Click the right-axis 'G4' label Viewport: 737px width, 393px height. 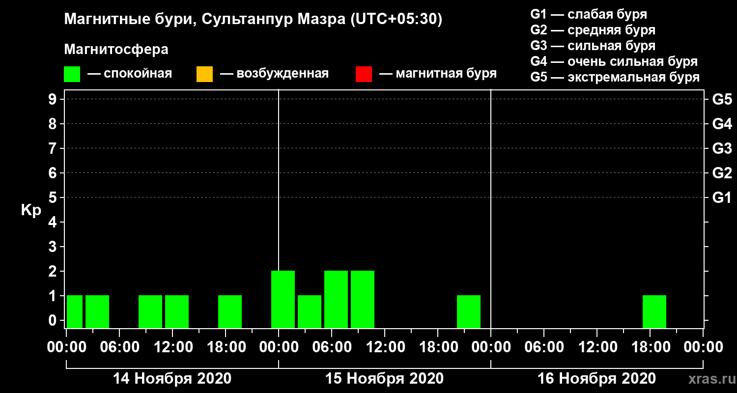click(722, 124)
